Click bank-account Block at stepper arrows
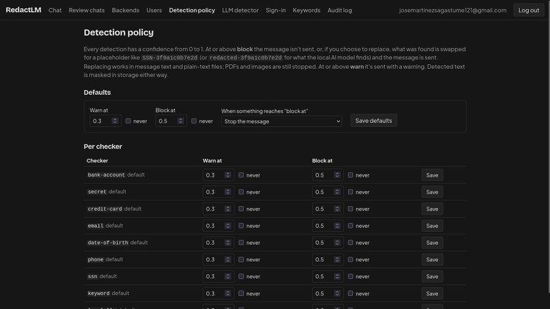 [x=337, y=175]
